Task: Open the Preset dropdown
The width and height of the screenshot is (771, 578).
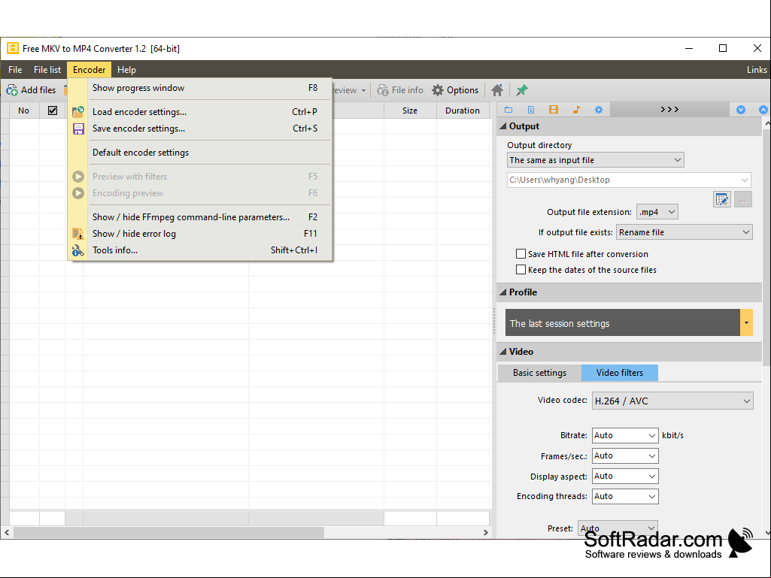Action: tap(618, 528)
